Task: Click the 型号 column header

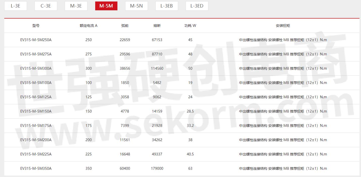Action: tap(36, 25)
